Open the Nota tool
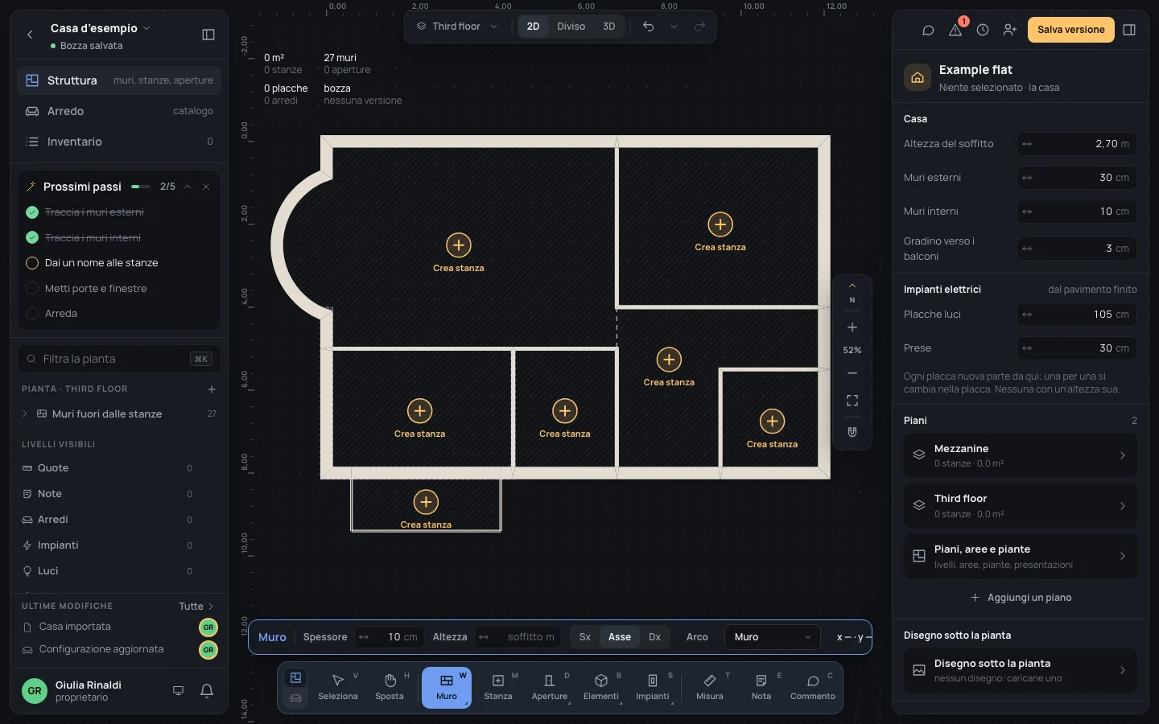Screen dimensions: 1159x724 click(761, 688)
